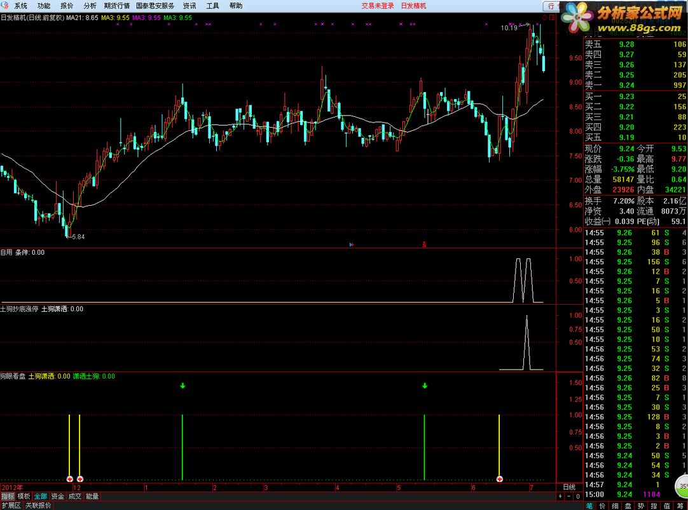Click the 总量 58147 value
The width and height of the screenshot is (688, 510).
[623, 179]
